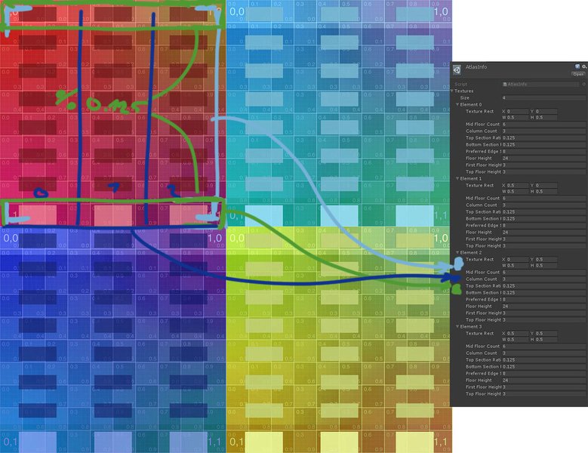588x453 pixels.
Task: Collapse the Element 0 foldout
Action: [457, 105]
